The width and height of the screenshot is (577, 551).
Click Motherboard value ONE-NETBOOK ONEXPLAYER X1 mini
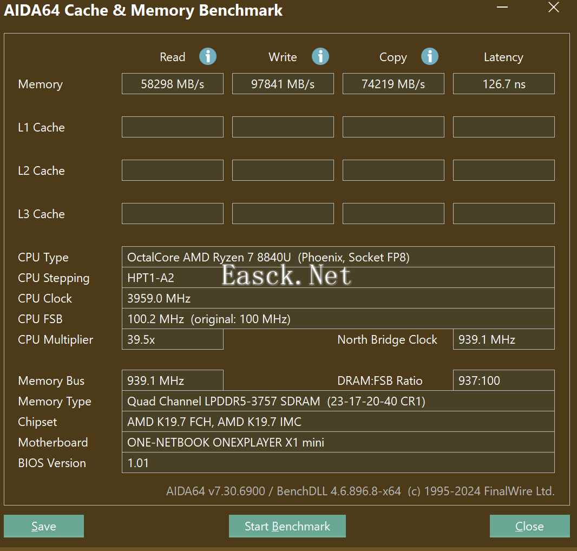coord(338,442)
